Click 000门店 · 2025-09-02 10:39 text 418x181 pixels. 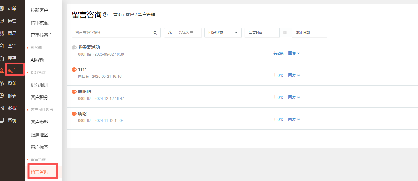point(101,54)
